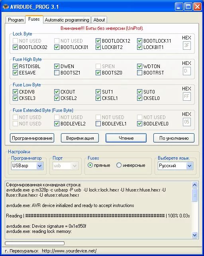Uncheck the CKDIV8 fuse bit

15,92
